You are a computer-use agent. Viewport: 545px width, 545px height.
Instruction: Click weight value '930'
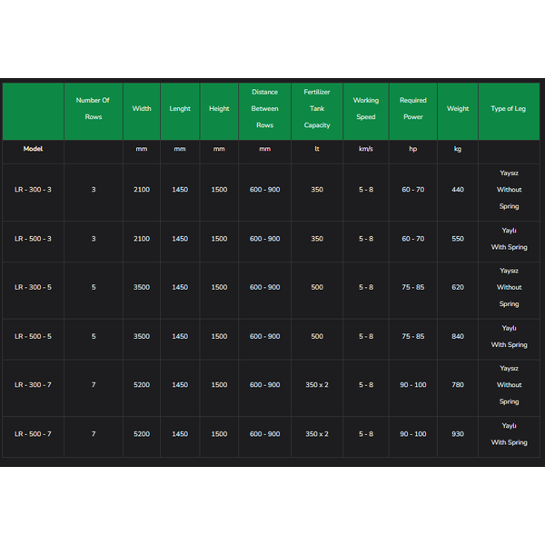coord(458,434)
